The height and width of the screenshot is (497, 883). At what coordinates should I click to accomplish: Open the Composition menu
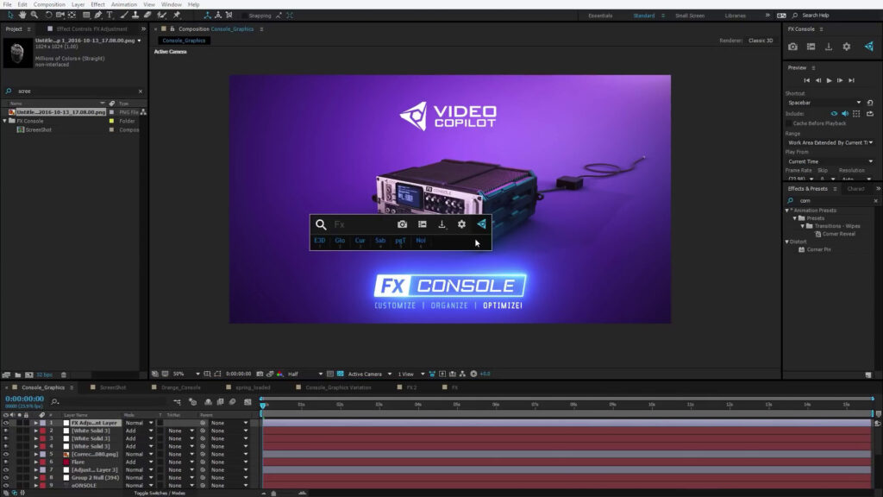click(x=49, y=3)
